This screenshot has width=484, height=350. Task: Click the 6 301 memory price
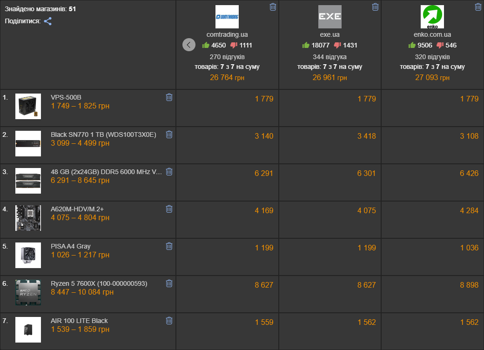coord(367,174)
